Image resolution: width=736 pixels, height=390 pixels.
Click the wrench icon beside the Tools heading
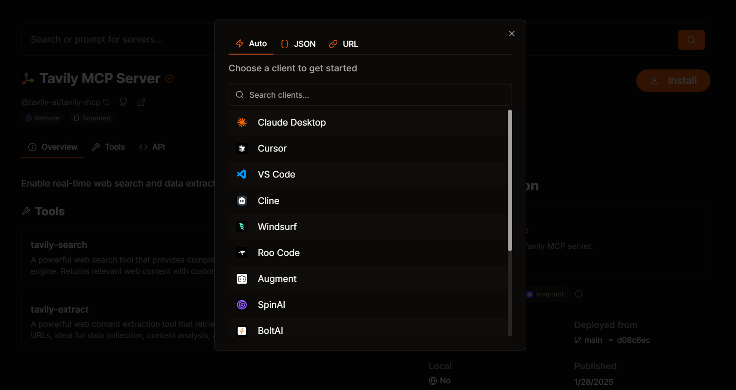(x=26, y=212)
